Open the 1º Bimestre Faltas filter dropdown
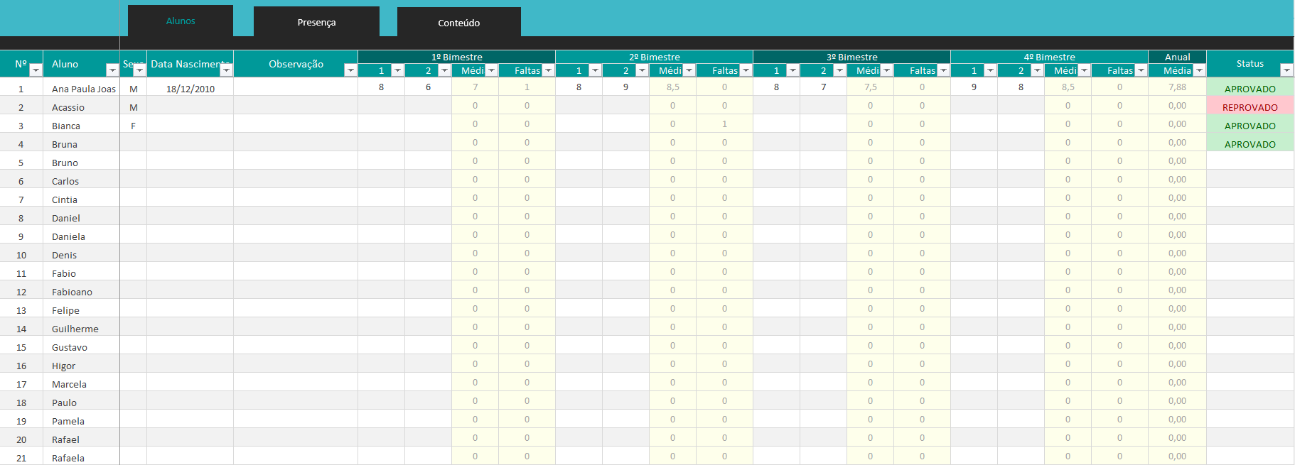This screenshot has height=465, width=1295. click(548, 70)
